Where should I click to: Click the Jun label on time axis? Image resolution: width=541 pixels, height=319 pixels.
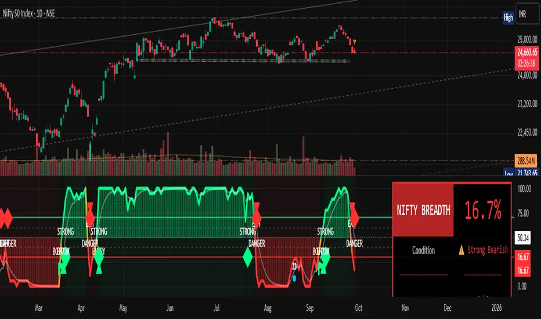(x=169, y=308)
